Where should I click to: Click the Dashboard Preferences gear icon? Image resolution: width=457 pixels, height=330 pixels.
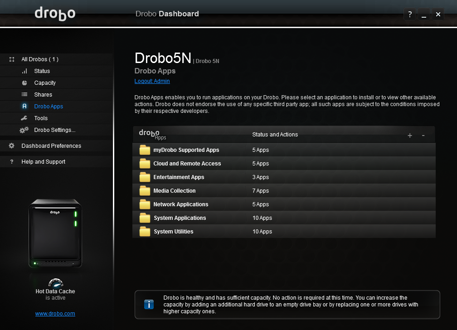(12, 146)
